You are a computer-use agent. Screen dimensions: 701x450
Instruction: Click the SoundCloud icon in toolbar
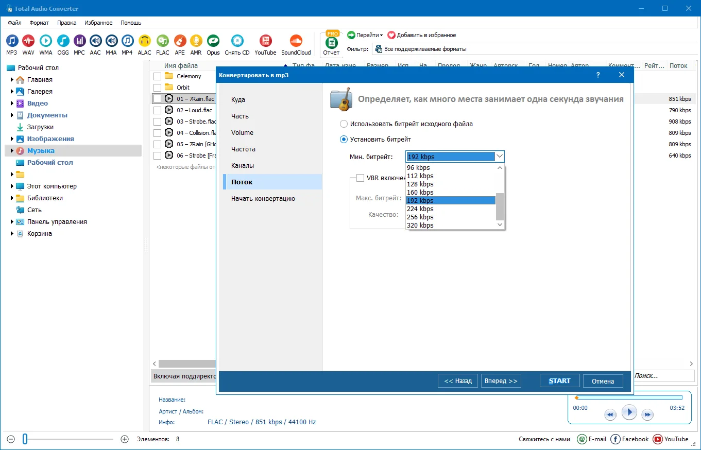click(x=296, y=41)
